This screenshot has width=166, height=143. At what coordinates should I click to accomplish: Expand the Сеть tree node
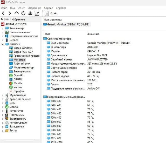pos(3,103)
